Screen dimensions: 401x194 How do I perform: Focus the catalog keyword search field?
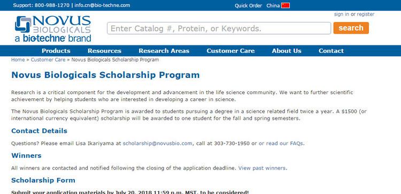coord(219,28)
